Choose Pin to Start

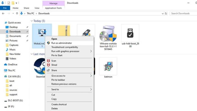pos(70,55)
